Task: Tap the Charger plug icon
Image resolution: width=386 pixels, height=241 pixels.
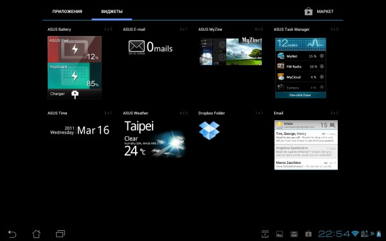Action: click(75, 94)
